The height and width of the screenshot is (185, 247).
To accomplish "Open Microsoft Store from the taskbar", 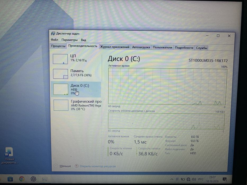I will pos(10,179).
